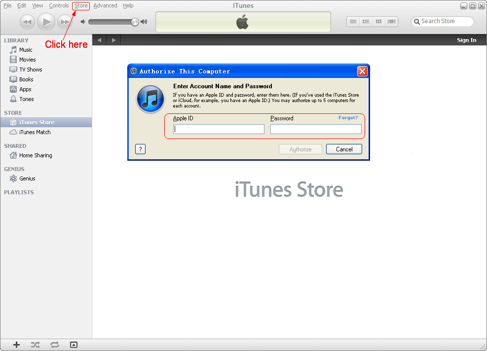Screen dimensions: 487x351
Task: Click the low volume speaker icon
Action: point(83,22)
